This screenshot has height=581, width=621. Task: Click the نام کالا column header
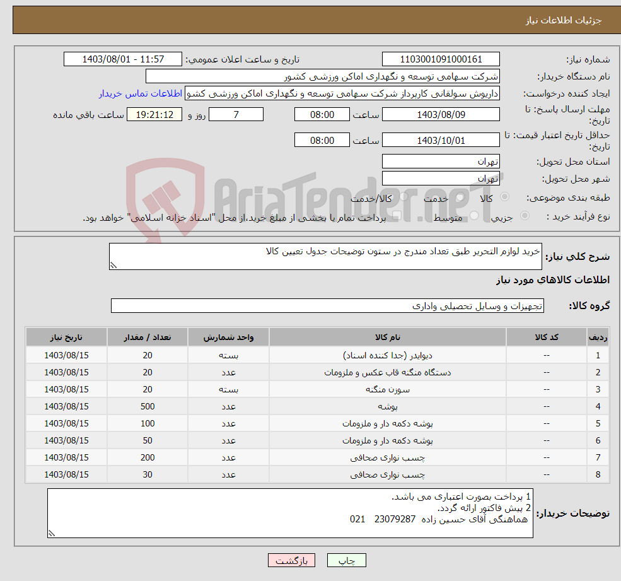(387, 337)
